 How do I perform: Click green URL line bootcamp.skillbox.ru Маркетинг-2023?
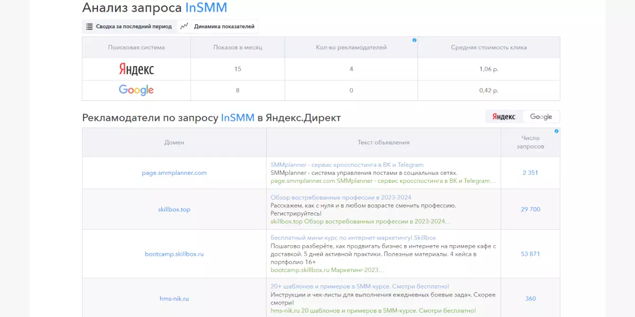point(328,270)
